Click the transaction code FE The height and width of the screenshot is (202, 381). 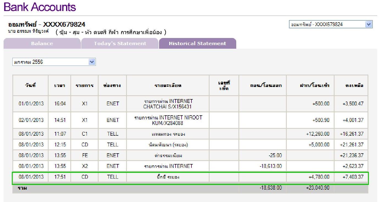click(85, 155)
